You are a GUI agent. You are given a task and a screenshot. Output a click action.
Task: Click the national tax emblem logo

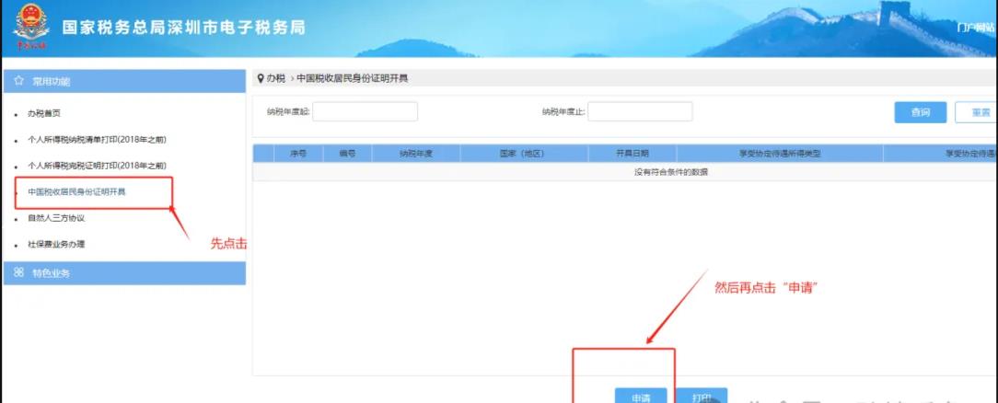pos(29,28)
